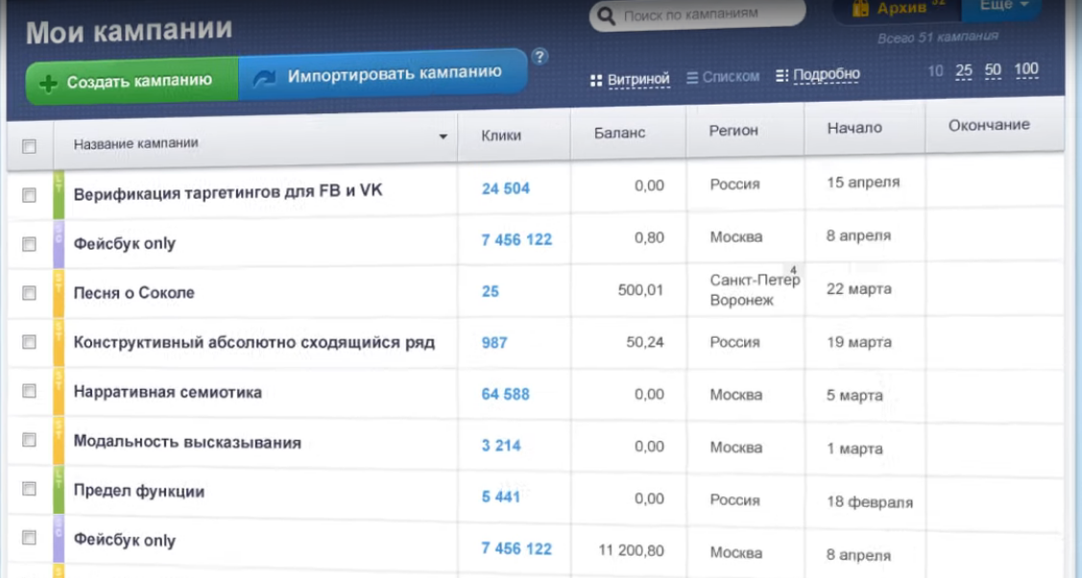
Task: Show 50 campaigns per page
Action: [993, 70]
